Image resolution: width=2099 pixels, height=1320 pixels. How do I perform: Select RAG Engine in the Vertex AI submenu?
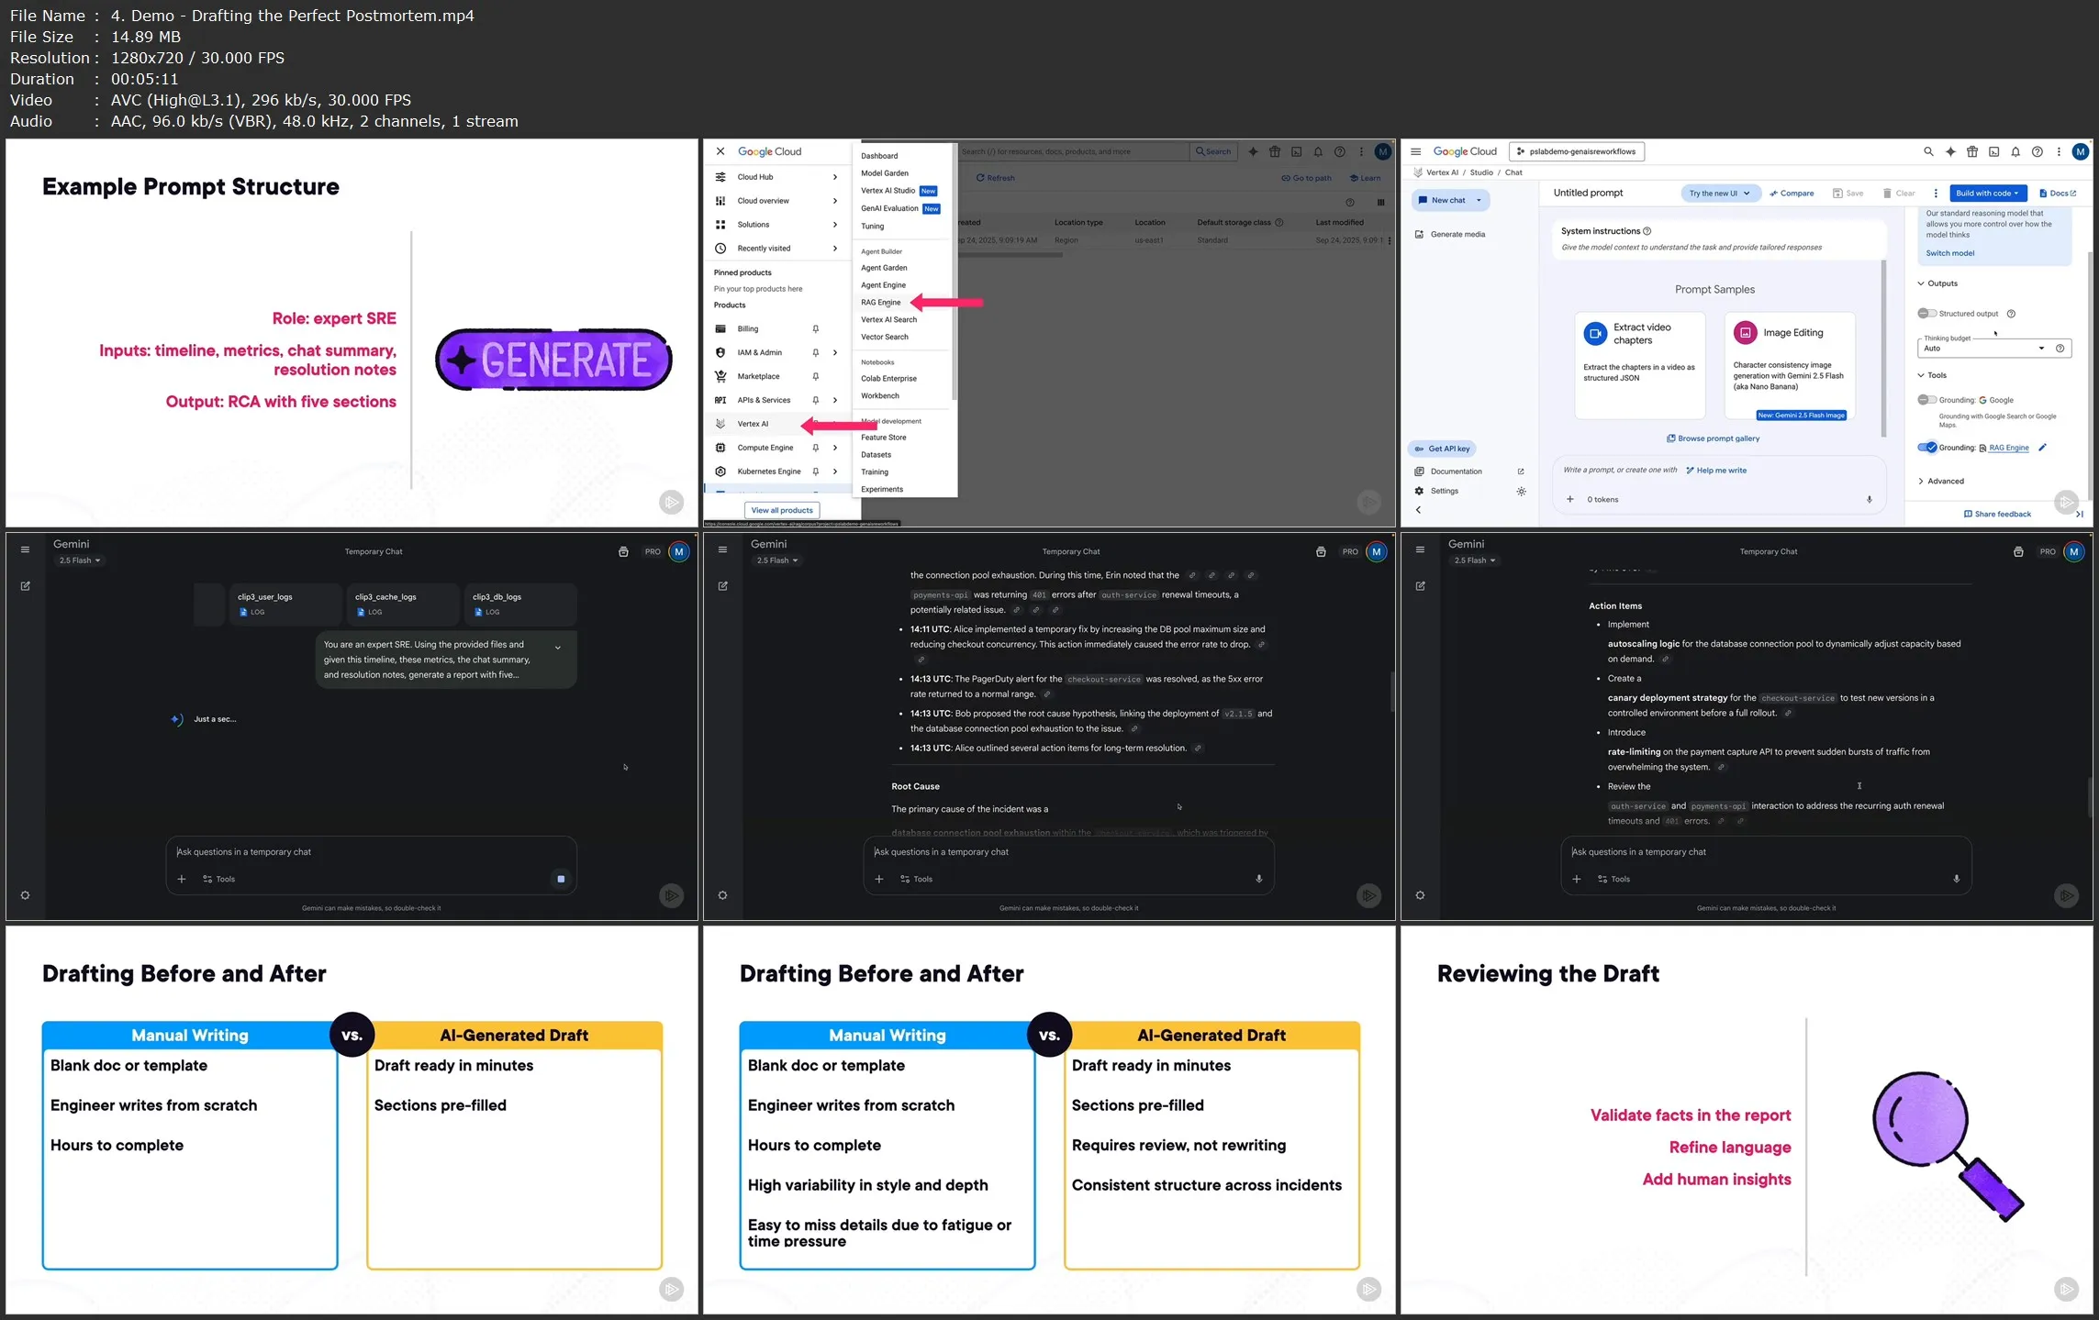tap(880, 302)
